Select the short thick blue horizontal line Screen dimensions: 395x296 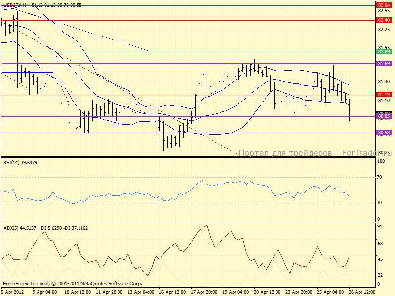[27, 73]
